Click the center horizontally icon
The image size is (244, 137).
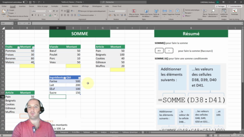[x=65, y=15]
